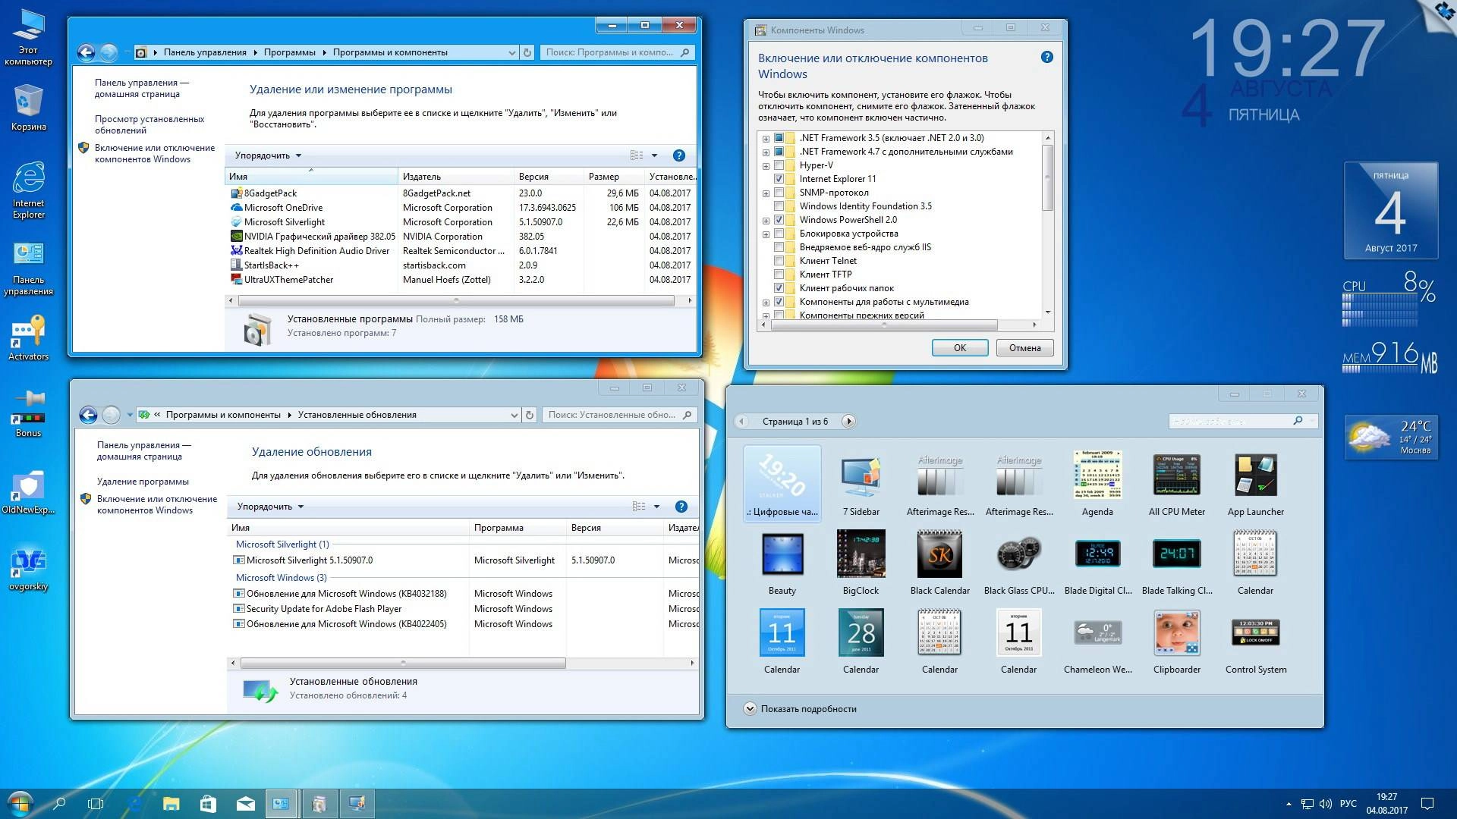
Task: Expand the .NET Framework 3.5 tree node
Action: pyautogui.click(x=766, y=139)
